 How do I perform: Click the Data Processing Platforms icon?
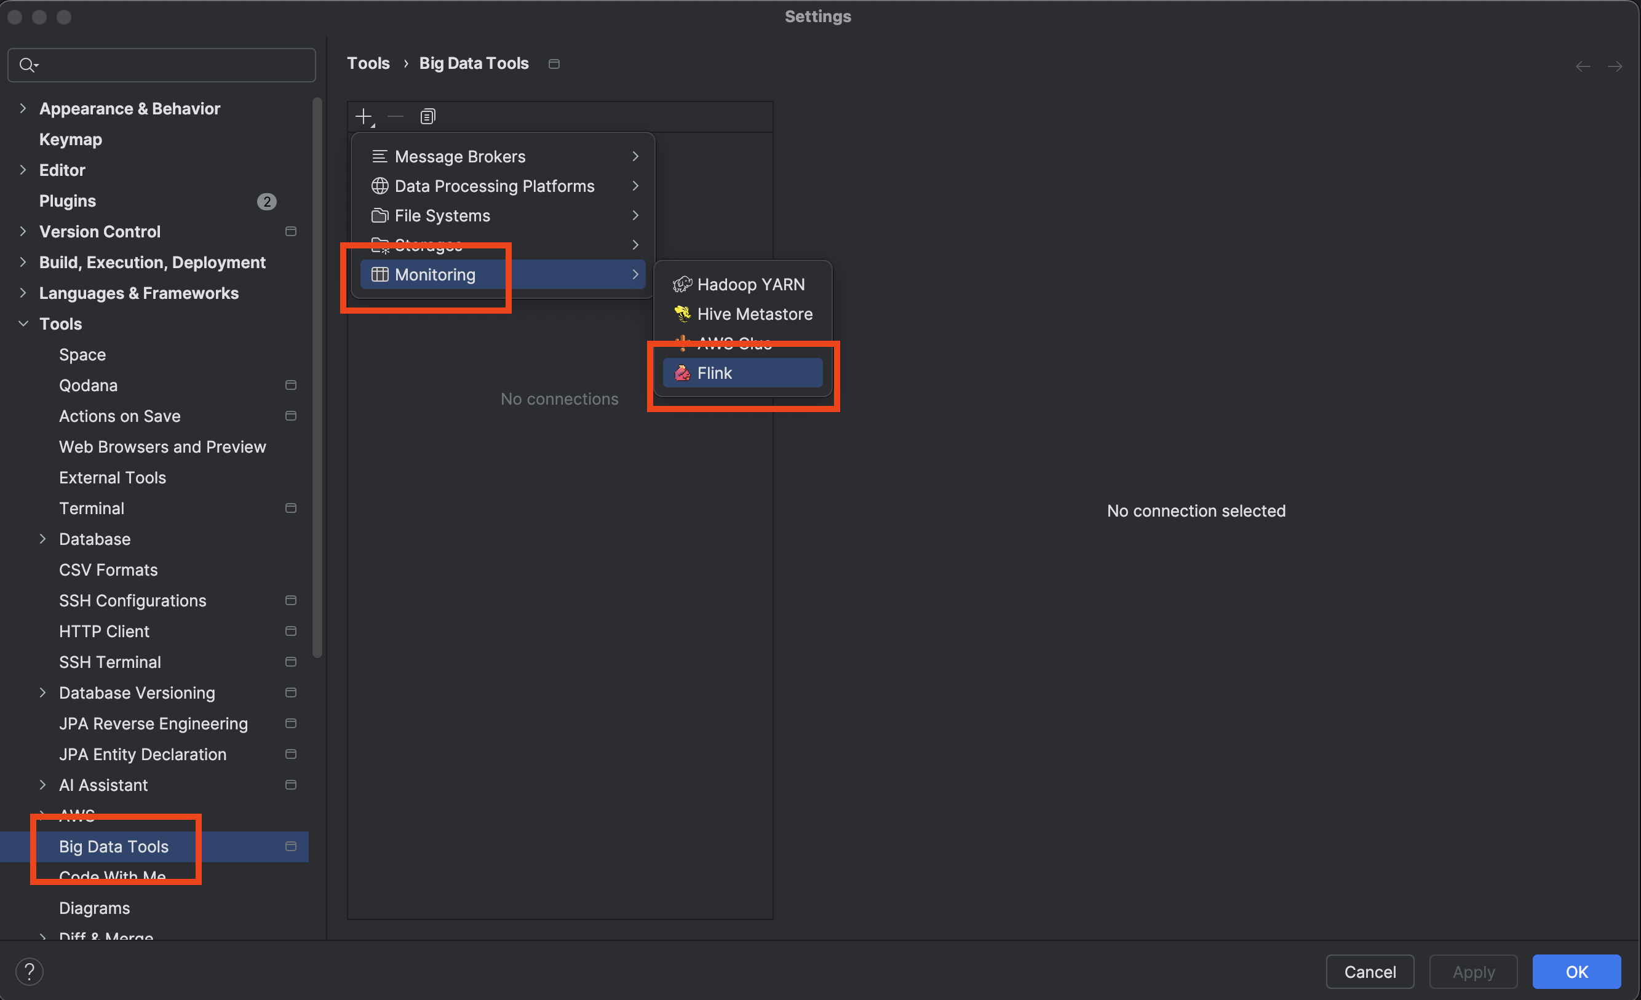pyautogui.click(x=379, y=185)
